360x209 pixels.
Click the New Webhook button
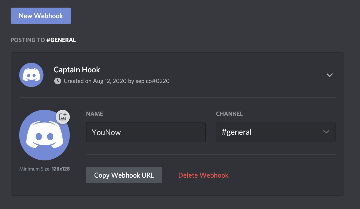(41, 16)
